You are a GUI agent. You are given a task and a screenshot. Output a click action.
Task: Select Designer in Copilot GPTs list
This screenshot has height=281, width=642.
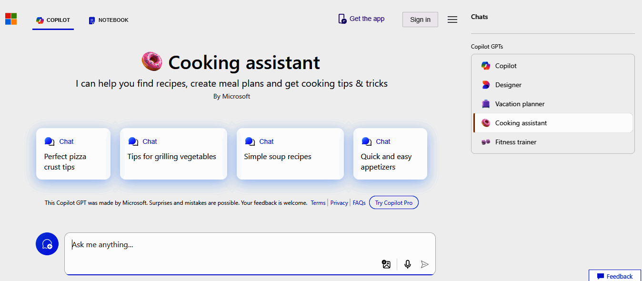pyautogui.click(x=508, y=85)
